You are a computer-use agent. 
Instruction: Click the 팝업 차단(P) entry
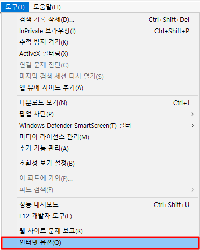(x=100, y=114)
